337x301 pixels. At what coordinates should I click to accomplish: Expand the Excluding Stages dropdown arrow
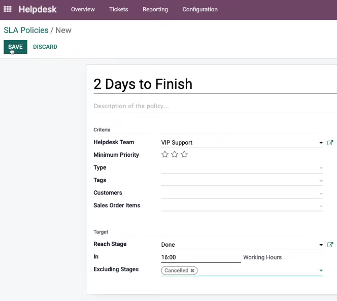pyautogui.click(x=321, y=271)
